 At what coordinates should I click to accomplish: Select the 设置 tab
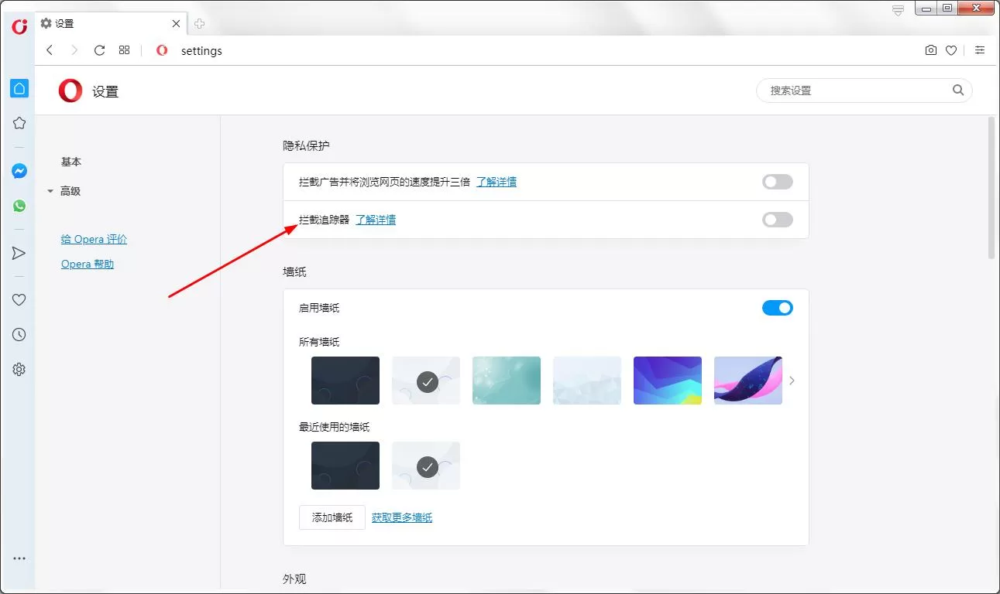[x=110, y=24]
